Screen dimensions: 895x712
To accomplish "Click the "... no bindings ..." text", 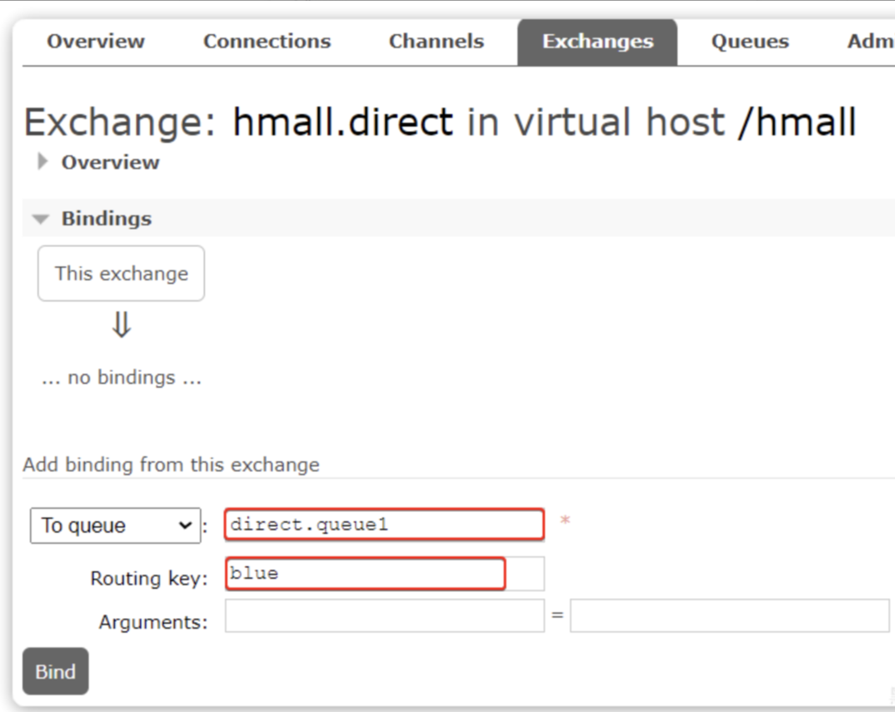I will point(122,378).
